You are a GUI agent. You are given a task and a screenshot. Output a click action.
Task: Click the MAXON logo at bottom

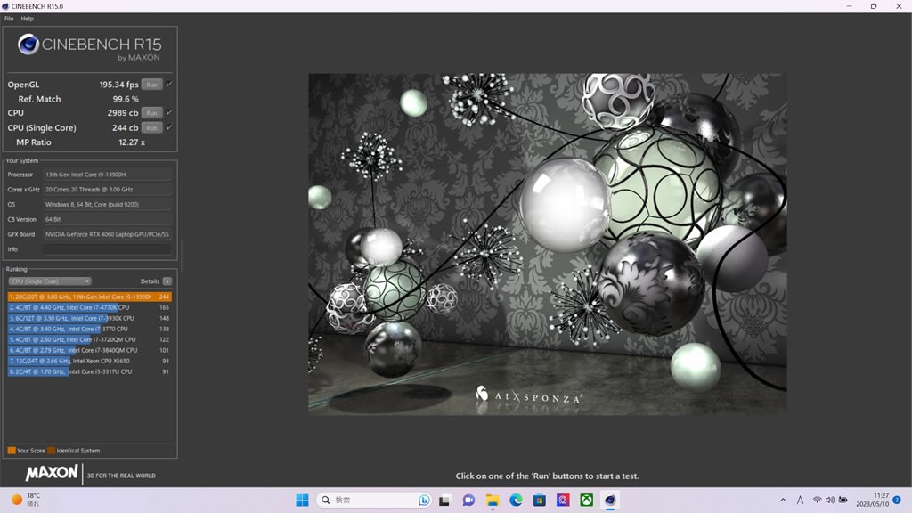point(52,474)
